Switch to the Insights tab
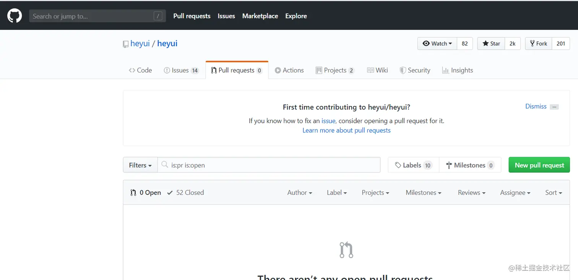Viewport: 578px width, 280px height. tap(458, 70)
